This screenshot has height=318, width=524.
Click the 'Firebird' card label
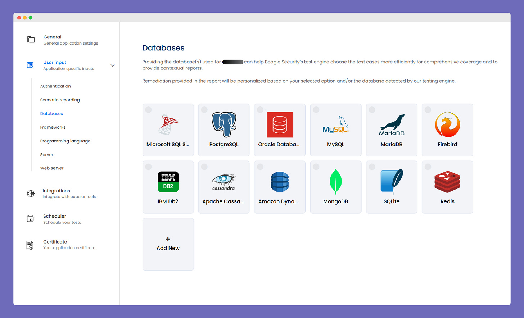click(447, 144)
